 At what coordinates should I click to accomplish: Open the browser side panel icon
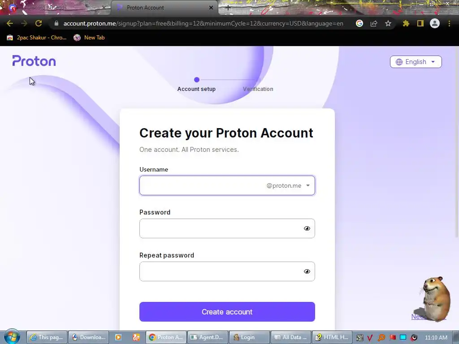(x=420, y=23)
